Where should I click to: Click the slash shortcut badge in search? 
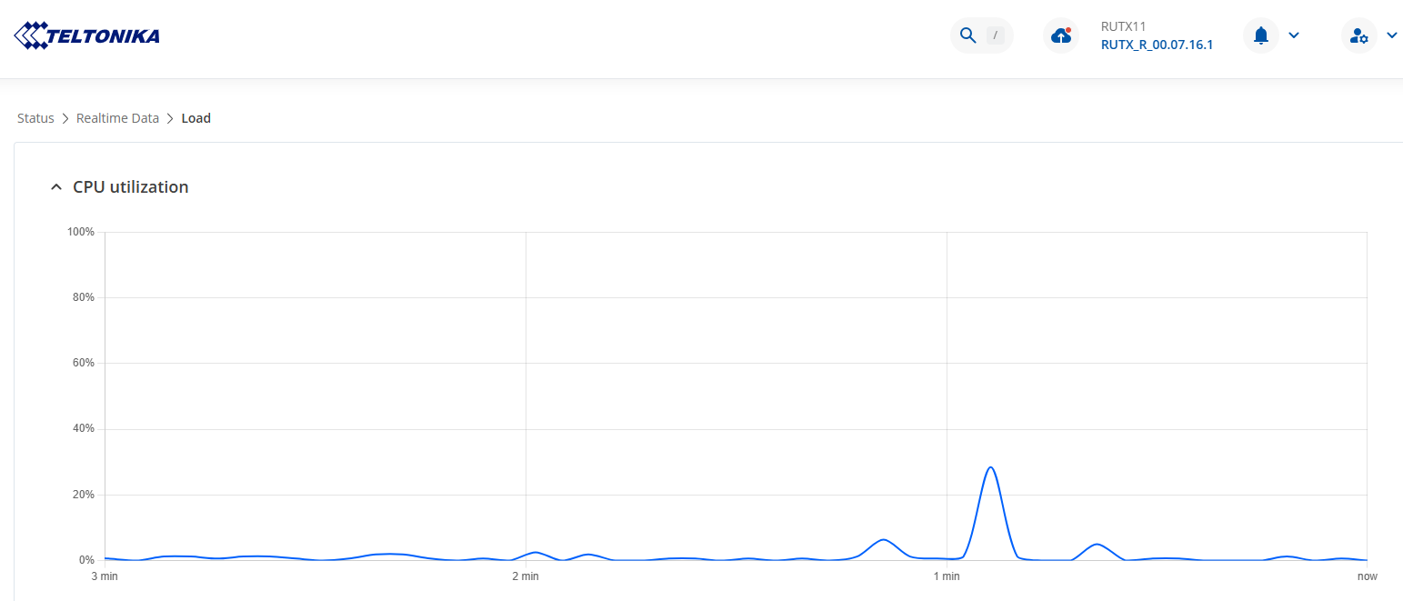(996, 35)
